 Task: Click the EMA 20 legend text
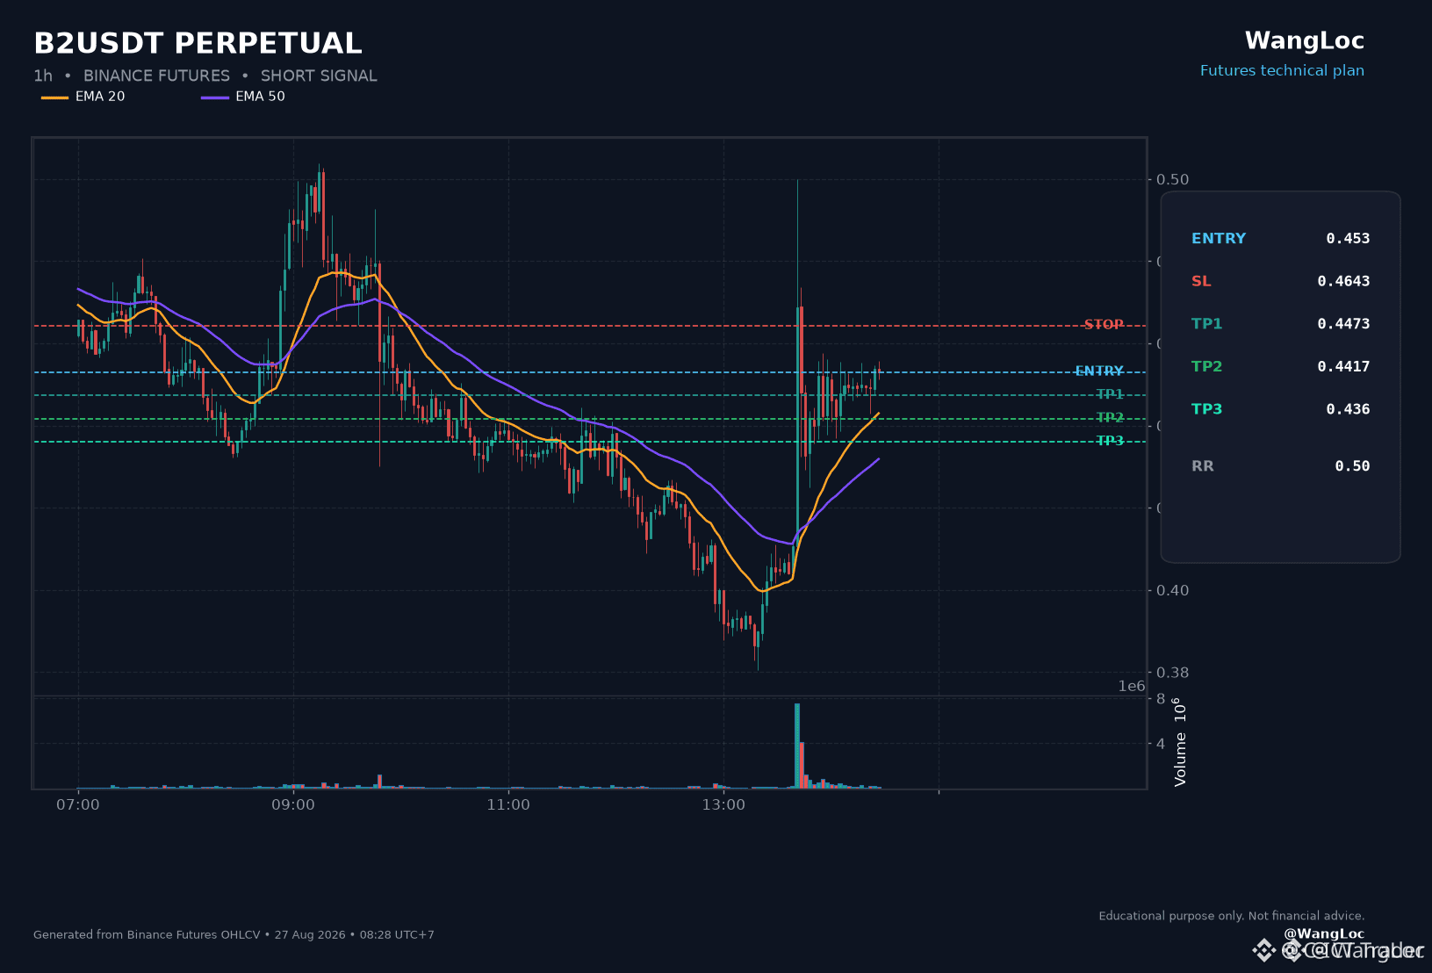100,97
